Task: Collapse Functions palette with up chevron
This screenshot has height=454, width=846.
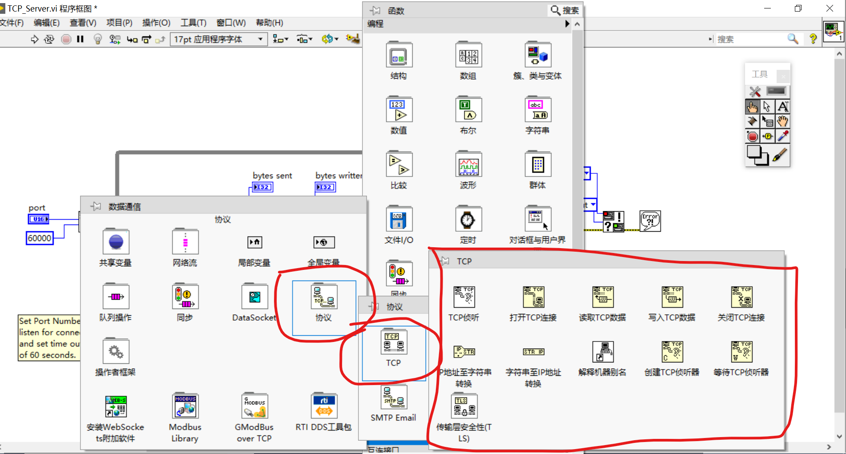Action: (577, 24)
